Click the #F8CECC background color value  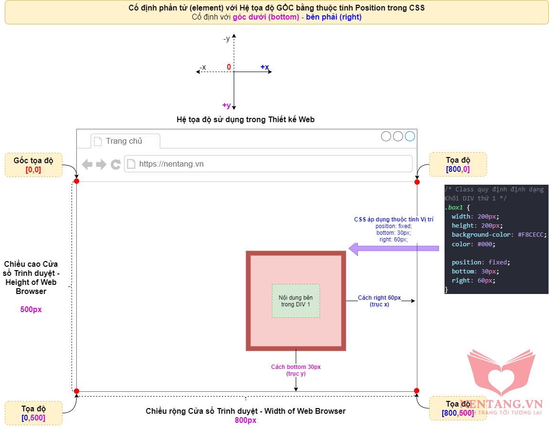532,235
